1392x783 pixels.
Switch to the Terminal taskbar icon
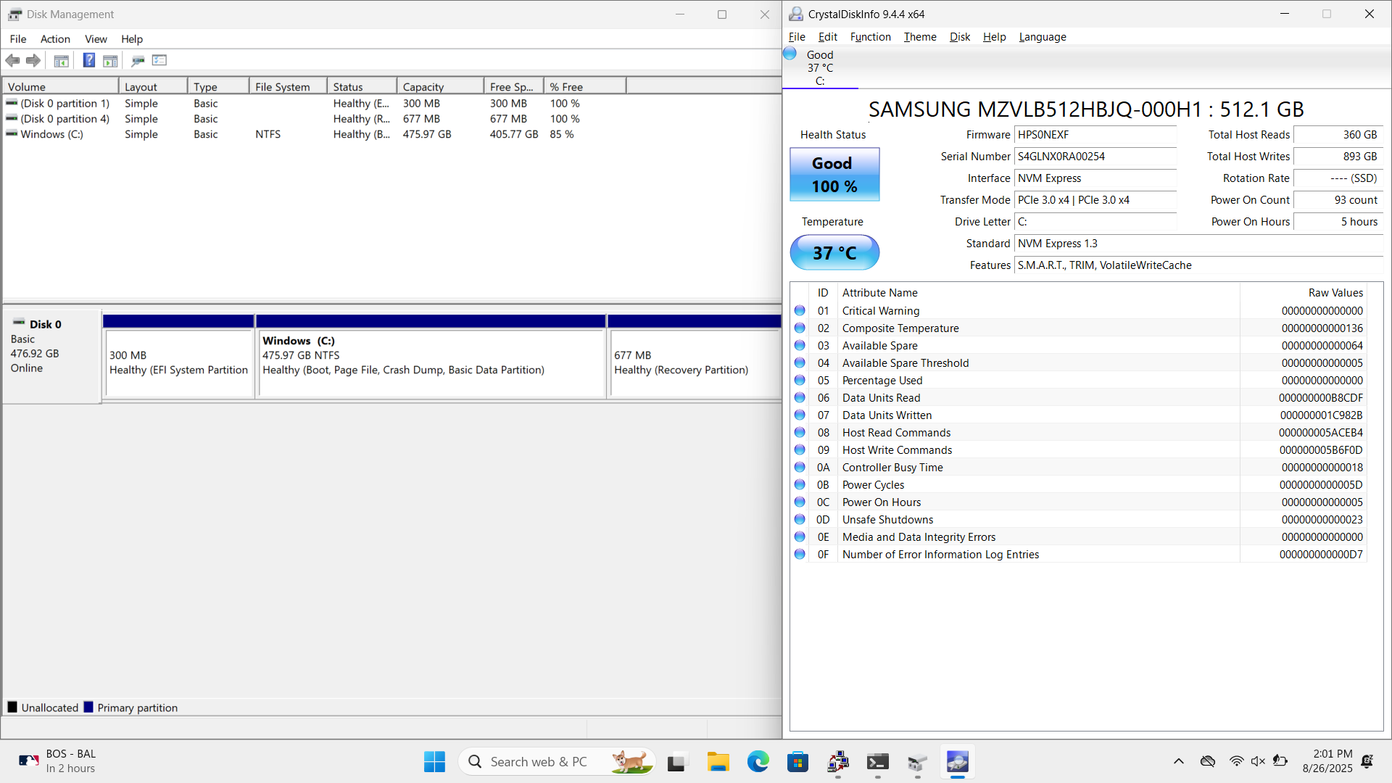(x=878, y=762)
